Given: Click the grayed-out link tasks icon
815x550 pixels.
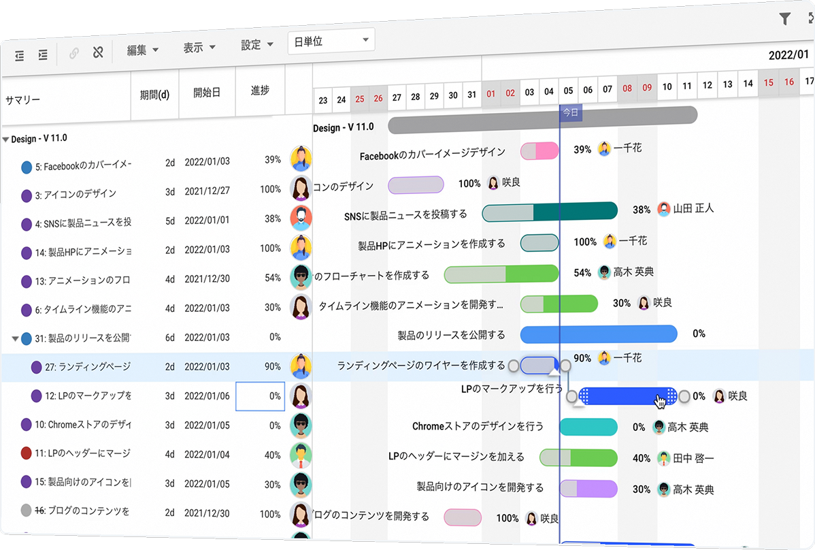Looking at the screenshot, I should (x=74, y=54).
